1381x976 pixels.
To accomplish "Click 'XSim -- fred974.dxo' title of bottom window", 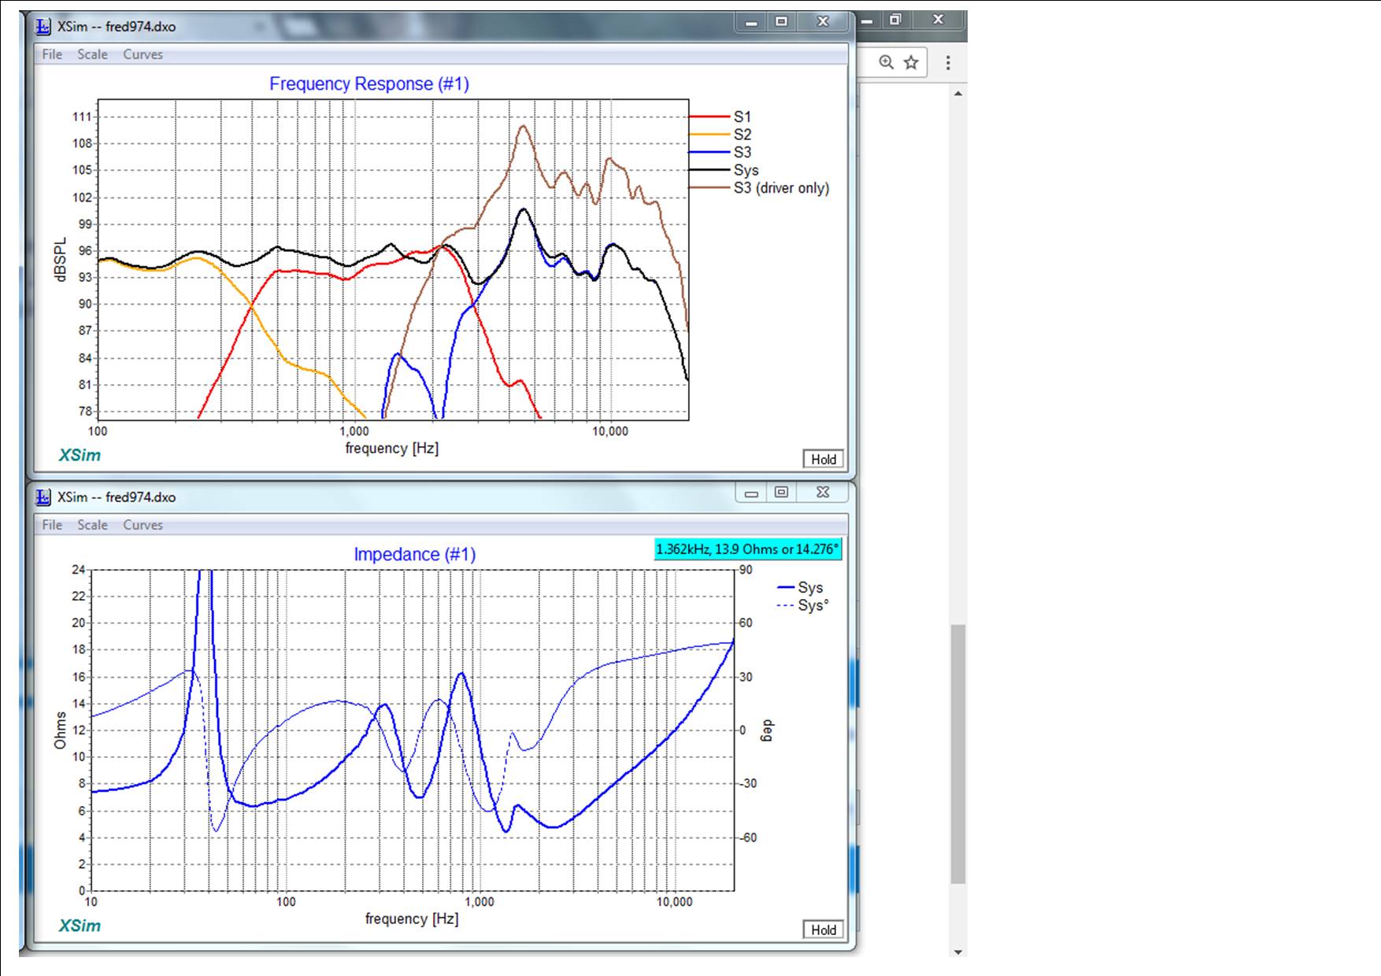I will click(117, 497).
